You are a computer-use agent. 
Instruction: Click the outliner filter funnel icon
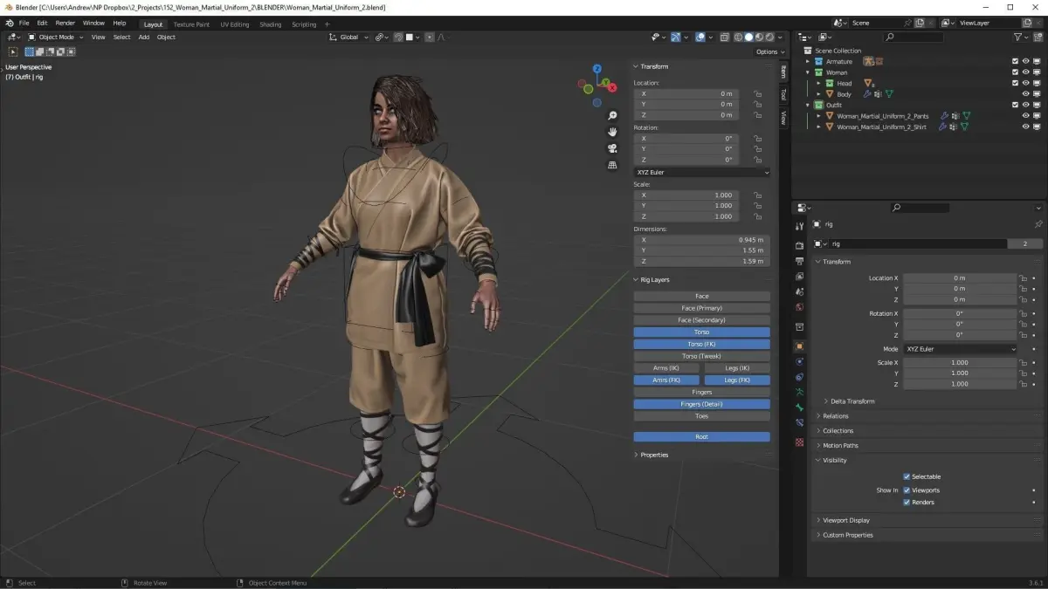point(1018,37)
